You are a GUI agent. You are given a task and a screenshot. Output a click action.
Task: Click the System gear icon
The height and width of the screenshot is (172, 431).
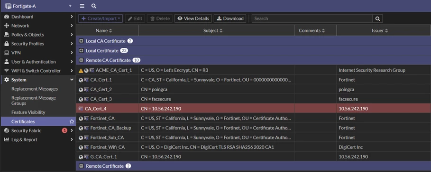point(7,80)
